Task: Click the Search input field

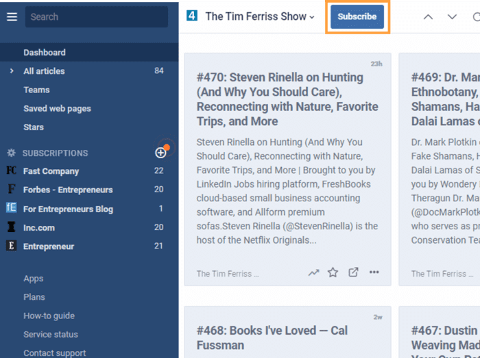Action: coord(97,17)
